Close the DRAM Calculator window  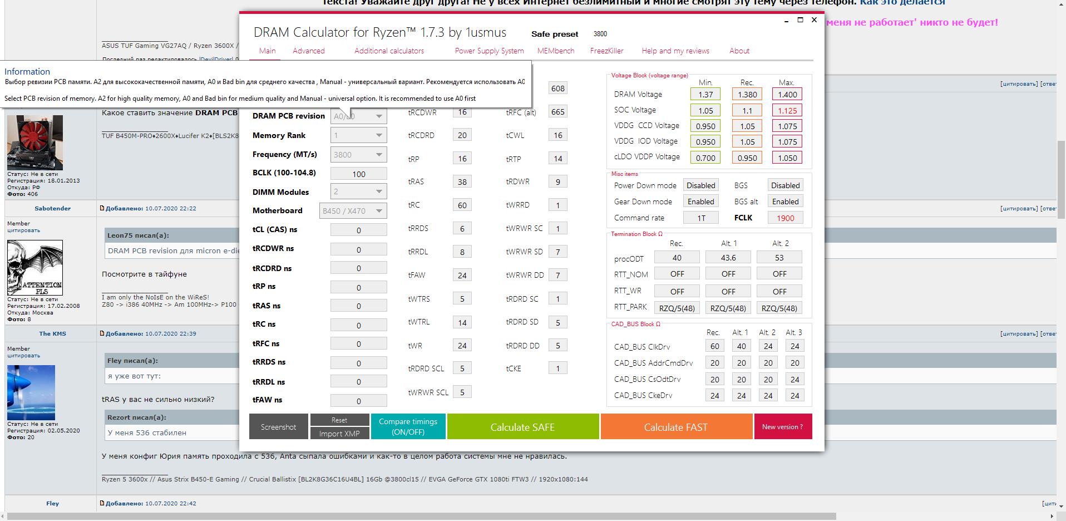(x=814, y=20)
